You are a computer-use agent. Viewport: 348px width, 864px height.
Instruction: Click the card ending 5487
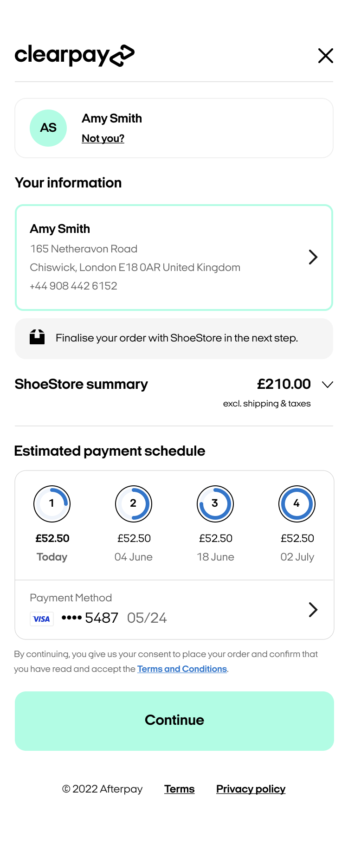click(102, 618)
